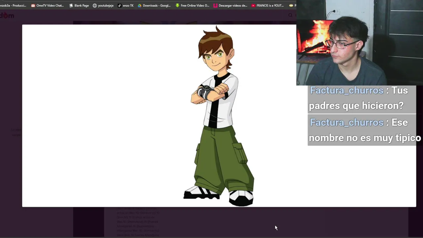Open the youtubejeje bookmark

[103, 5]
